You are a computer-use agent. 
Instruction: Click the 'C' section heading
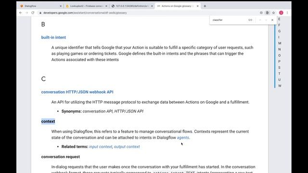[43, 79]
